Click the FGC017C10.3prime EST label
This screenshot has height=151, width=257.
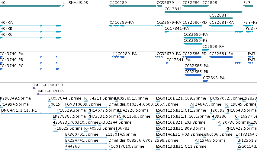coord(126,146)
